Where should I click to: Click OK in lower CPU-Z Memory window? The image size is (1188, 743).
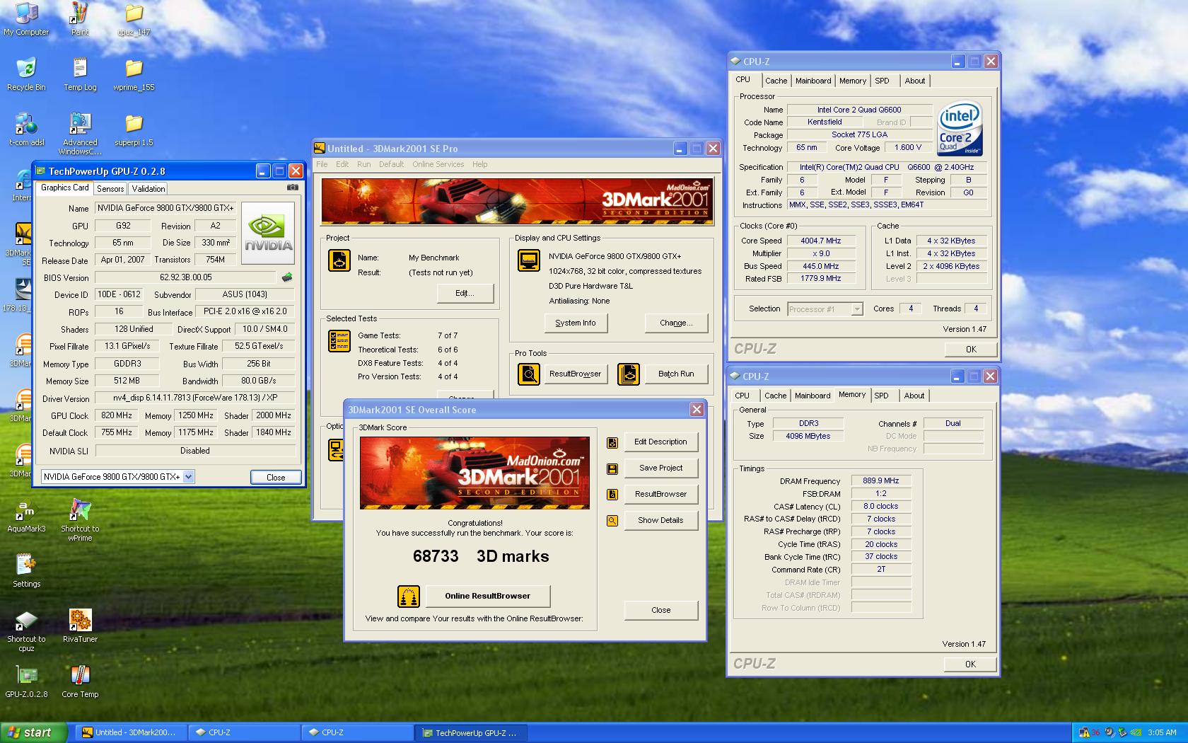970,664
